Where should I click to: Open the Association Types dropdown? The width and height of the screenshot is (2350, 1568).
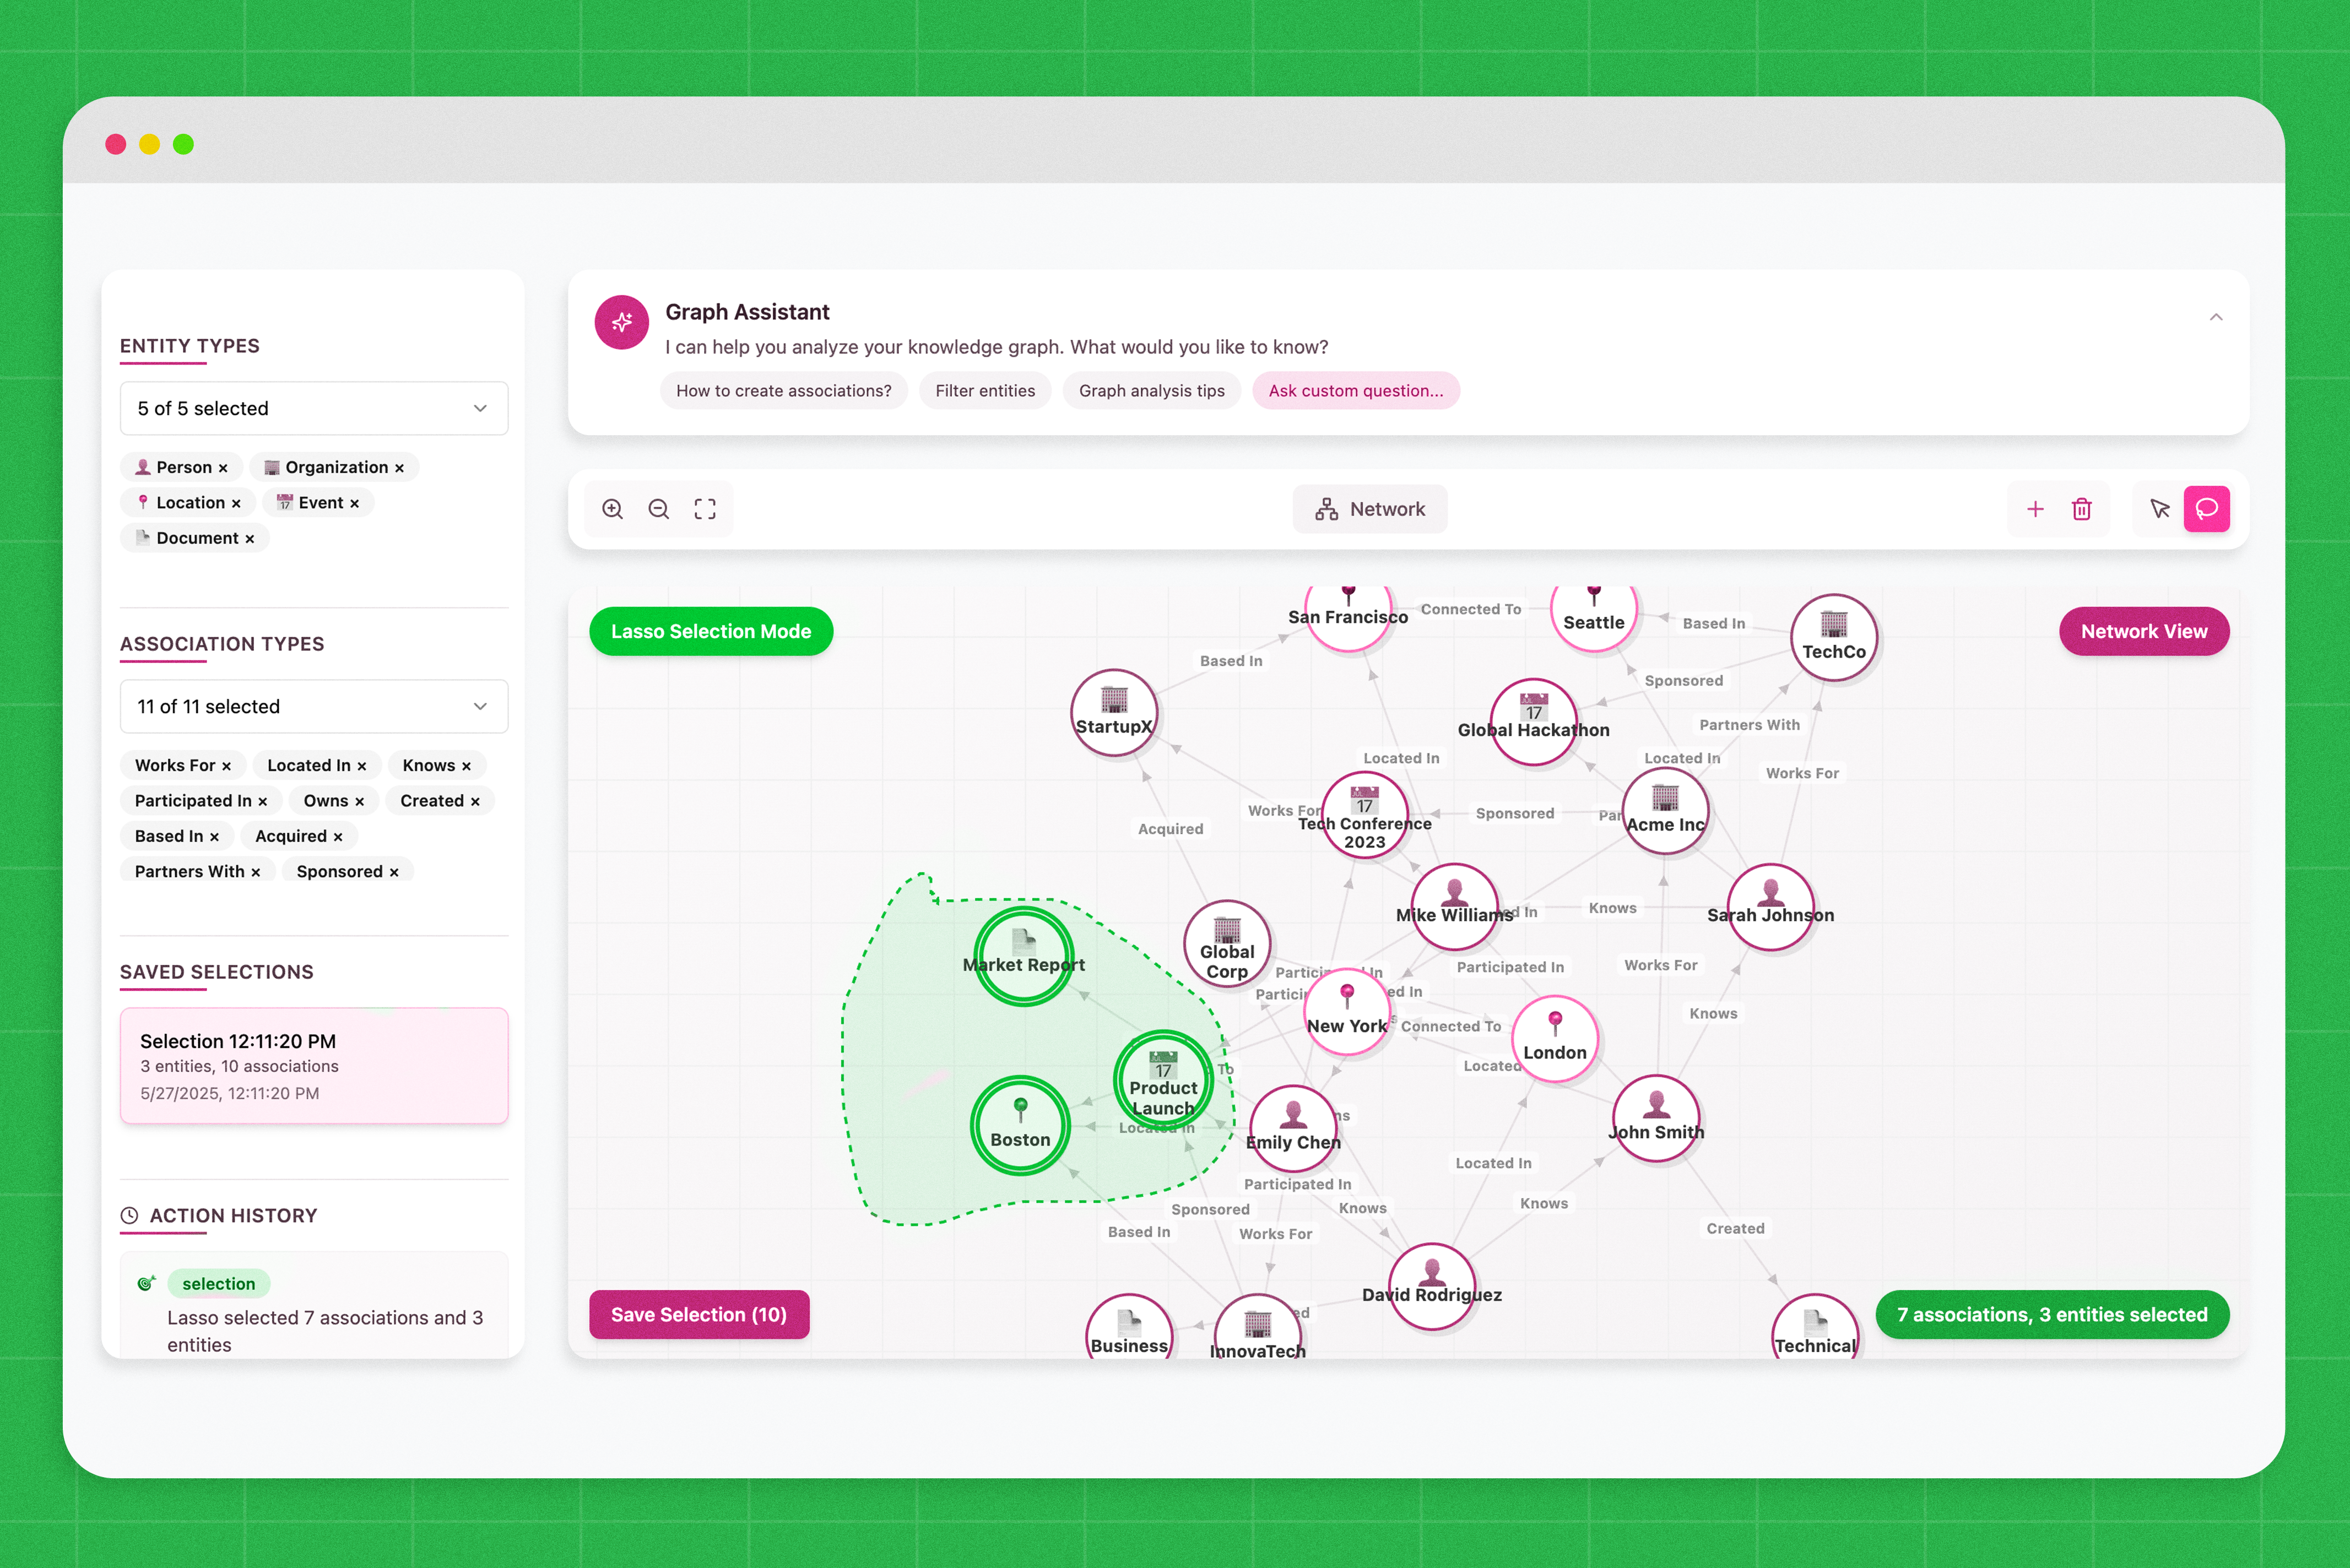(x=314, y=706)
